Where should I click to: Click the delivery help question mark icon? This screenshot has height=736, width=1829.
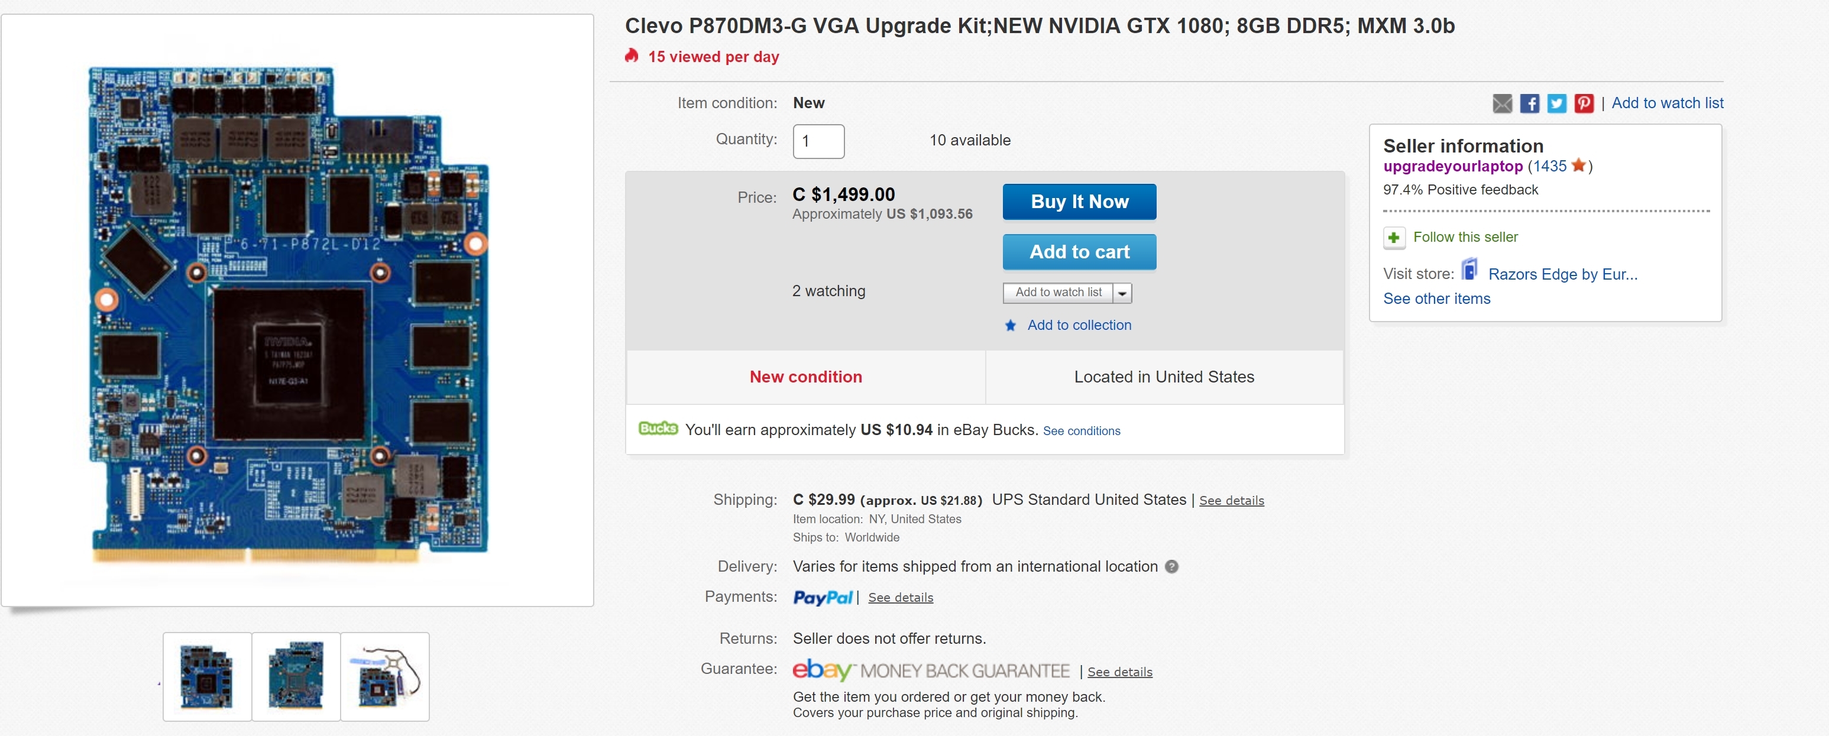click(x=1171, y=566)
